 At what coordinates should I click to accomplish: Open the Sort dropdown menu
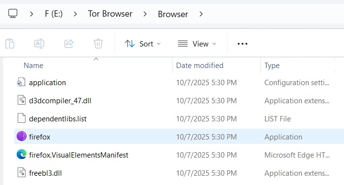coord(143,44)
